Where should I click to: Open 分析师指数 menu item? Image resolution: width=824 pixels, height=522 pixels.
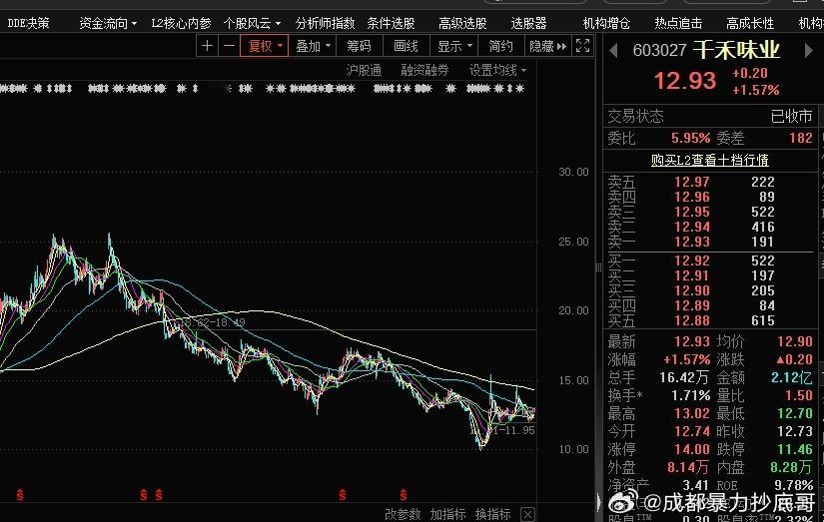point(325,23)
